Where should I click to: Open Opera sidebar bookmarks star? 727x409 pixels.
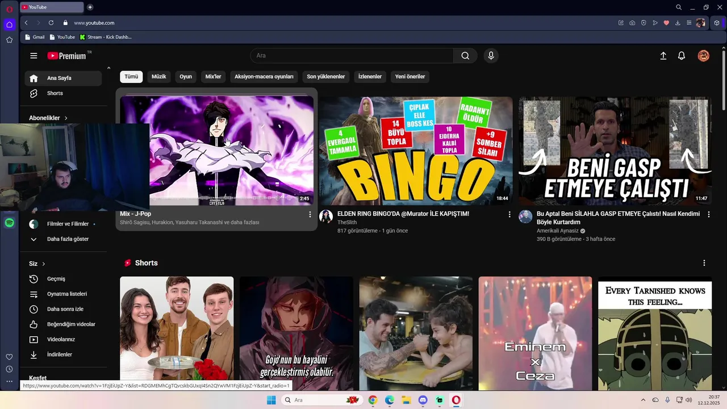10,40
